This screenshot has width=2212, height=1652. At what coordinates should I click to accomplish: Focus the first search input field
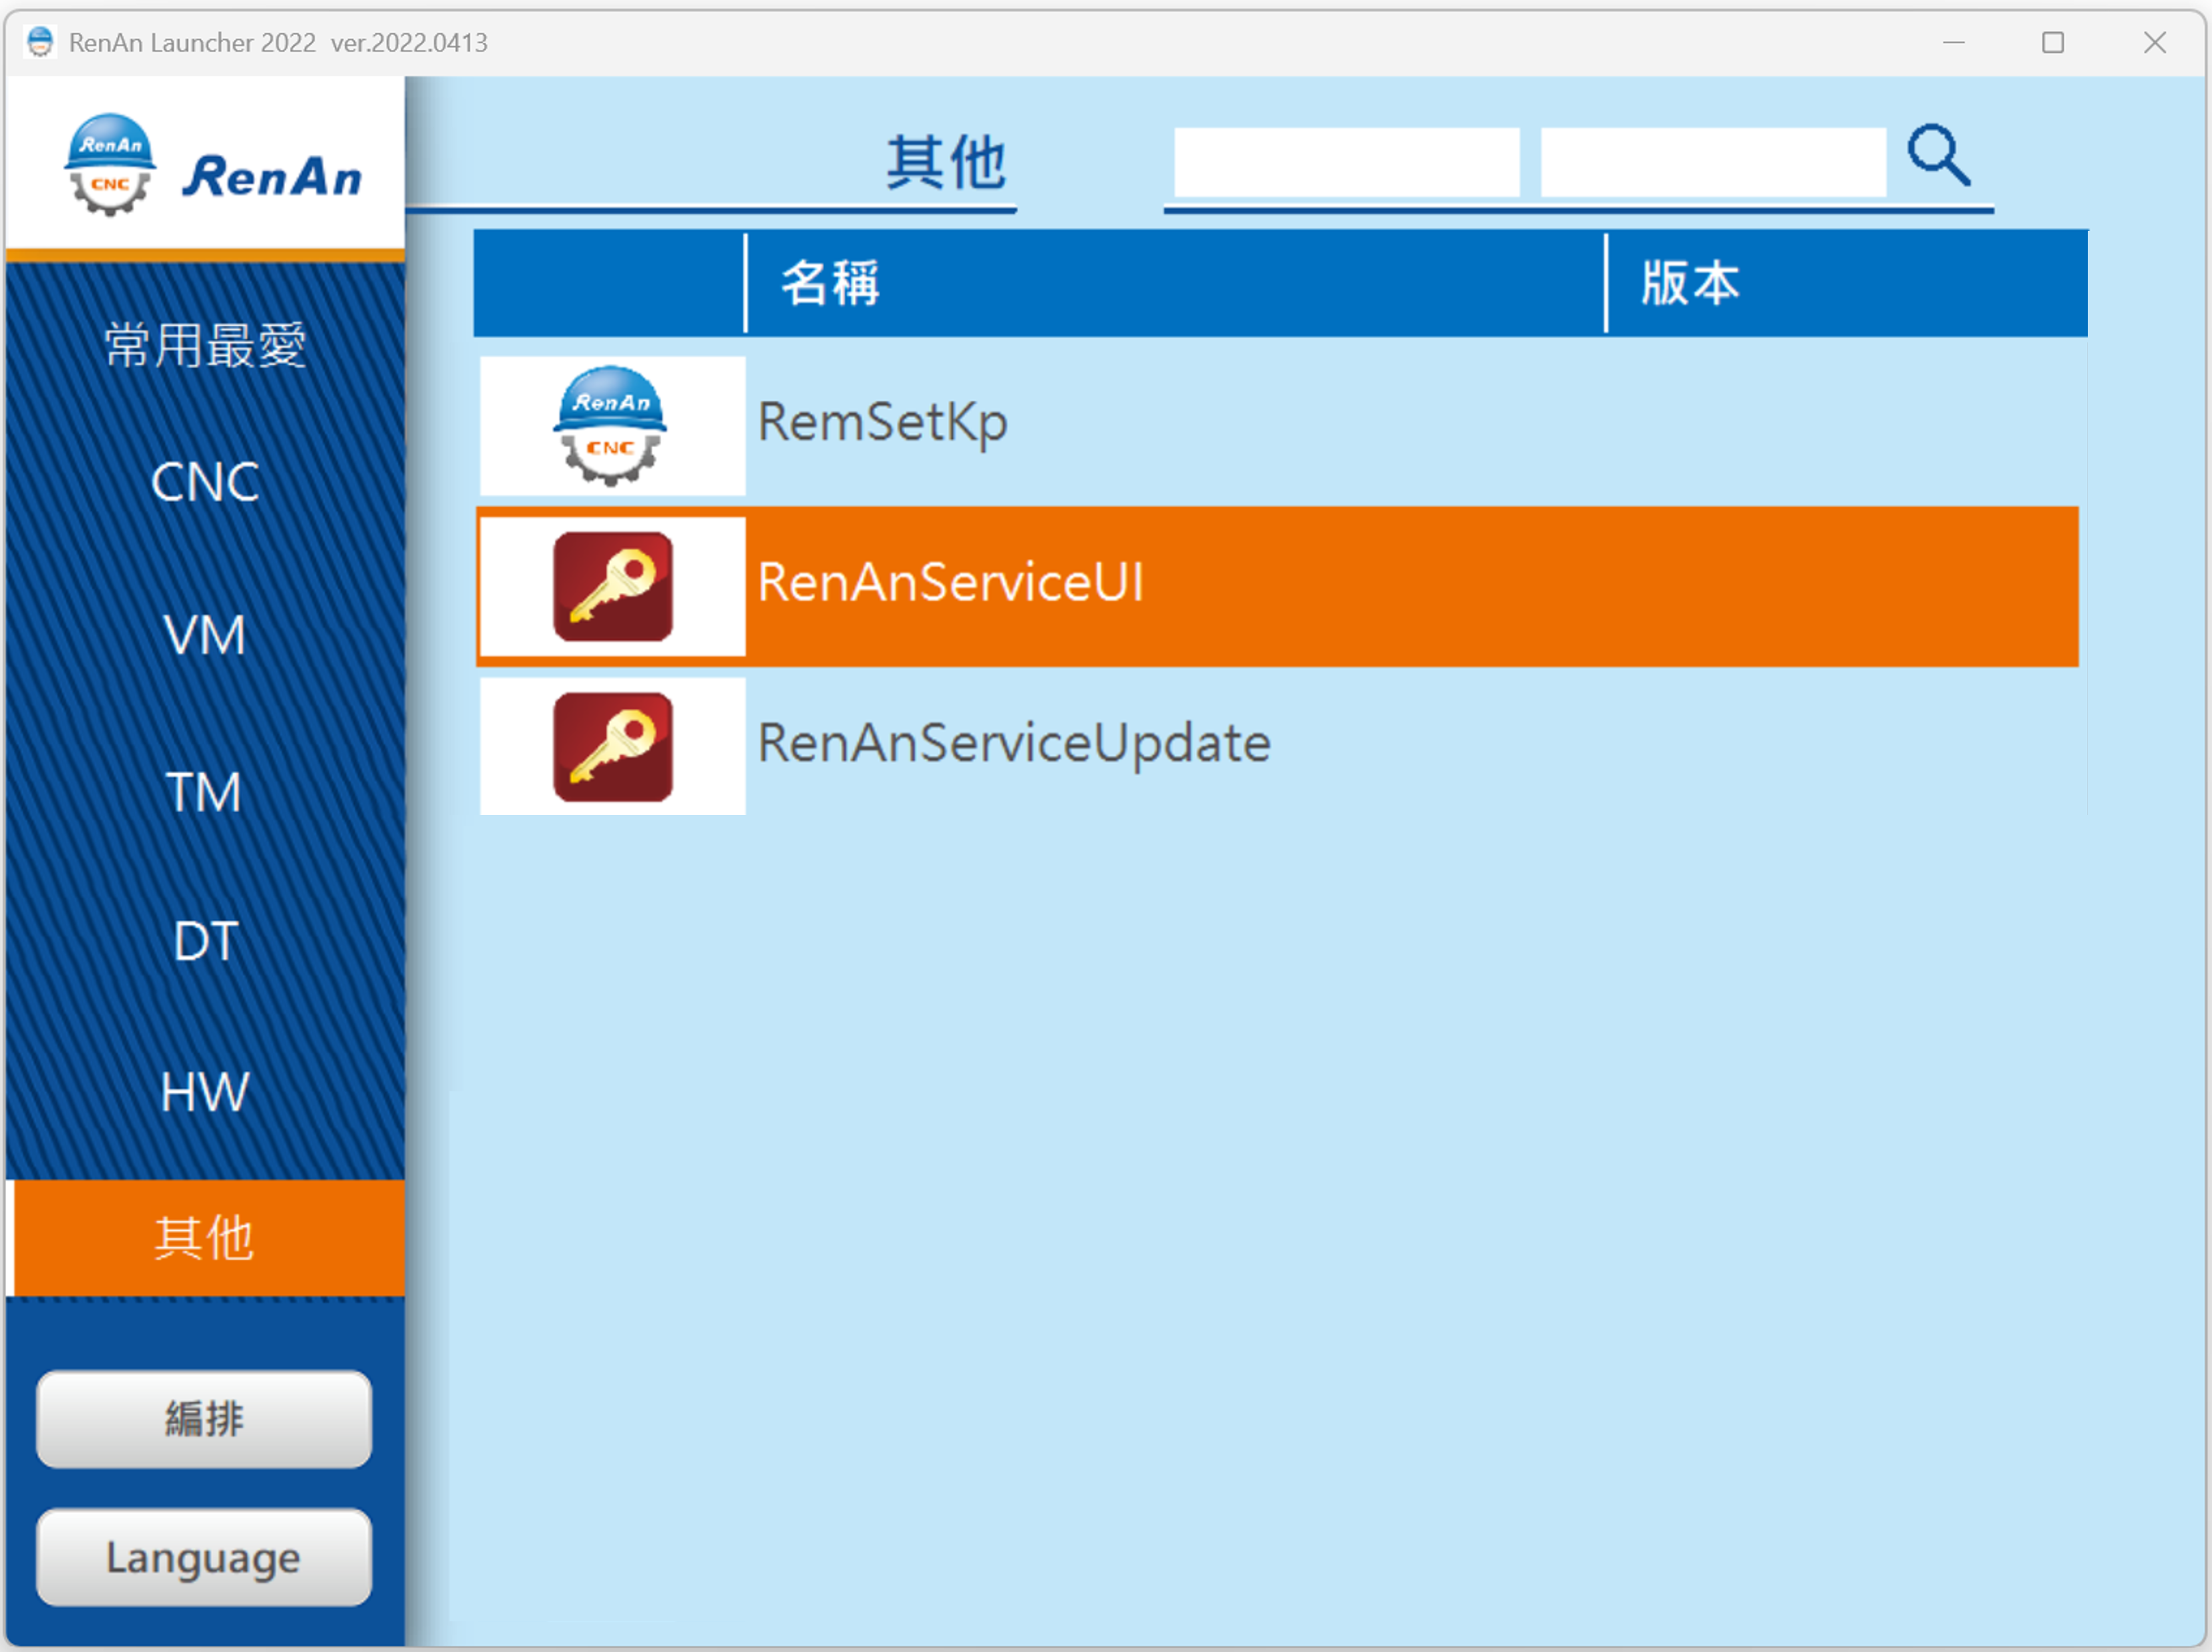tap(1347, 162)
